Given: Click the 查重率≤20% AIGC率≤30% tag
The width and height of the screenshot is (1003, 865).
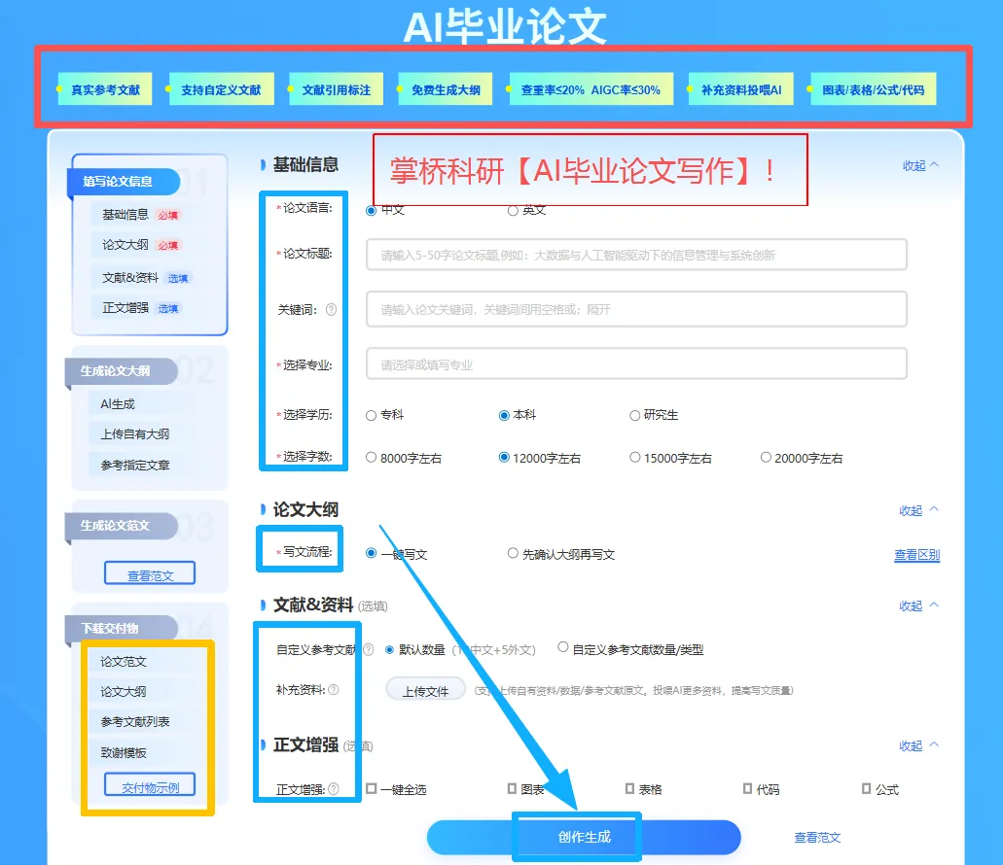Looking at the screenshot, I should (x=591, y=89).
